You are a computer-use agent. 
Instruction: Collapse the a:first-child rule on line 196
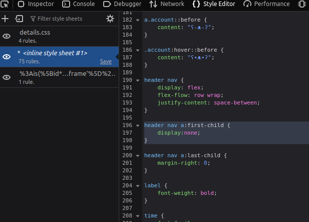point(138,126)
